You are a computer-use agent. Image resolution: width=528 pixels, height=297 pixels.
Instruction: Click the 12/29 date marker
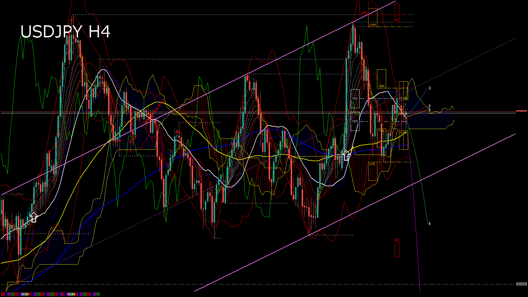pos(71,294)
